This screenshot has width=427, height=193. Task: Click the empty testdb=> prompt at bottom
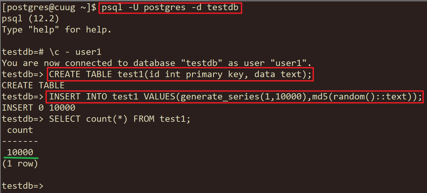coord(23,186)
